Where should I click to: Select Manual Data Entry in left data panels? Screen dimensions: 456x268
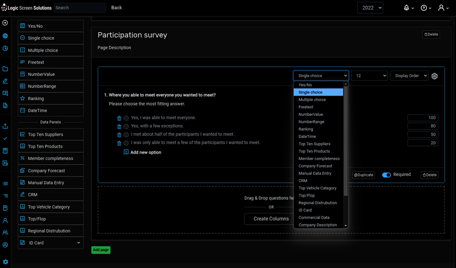[51, 182]
